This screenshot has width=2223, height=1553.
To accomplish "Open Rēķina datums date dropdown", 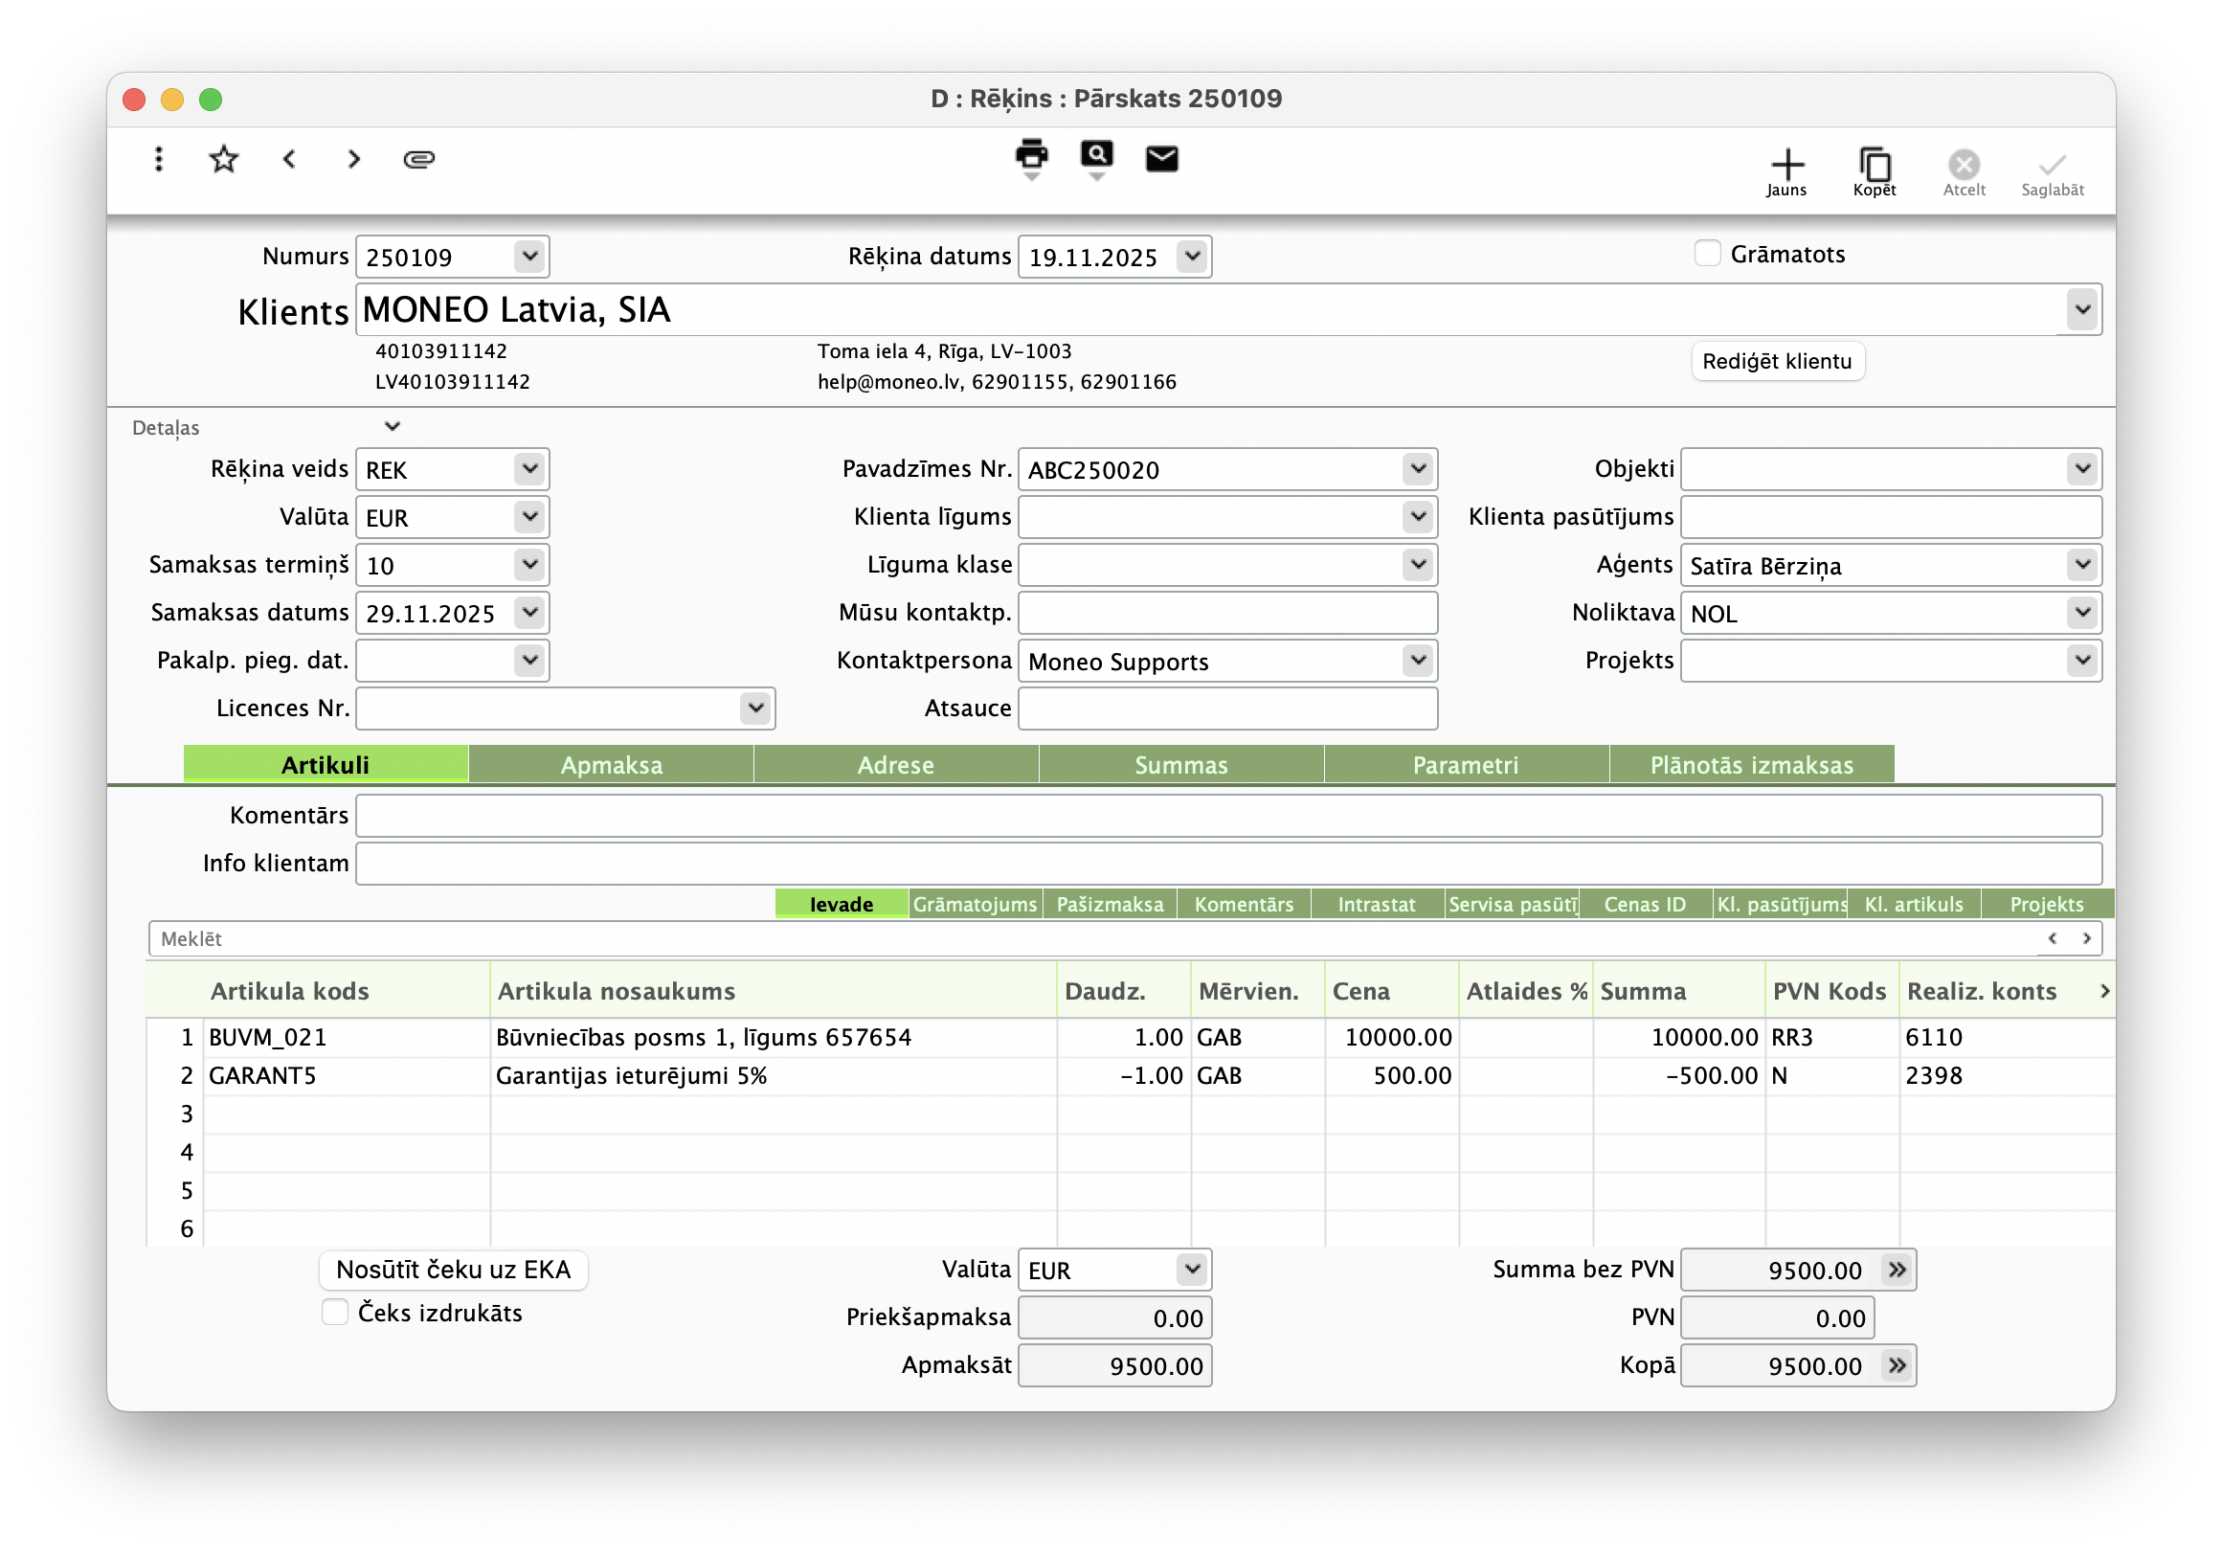I will click(x=1192, y=257).
